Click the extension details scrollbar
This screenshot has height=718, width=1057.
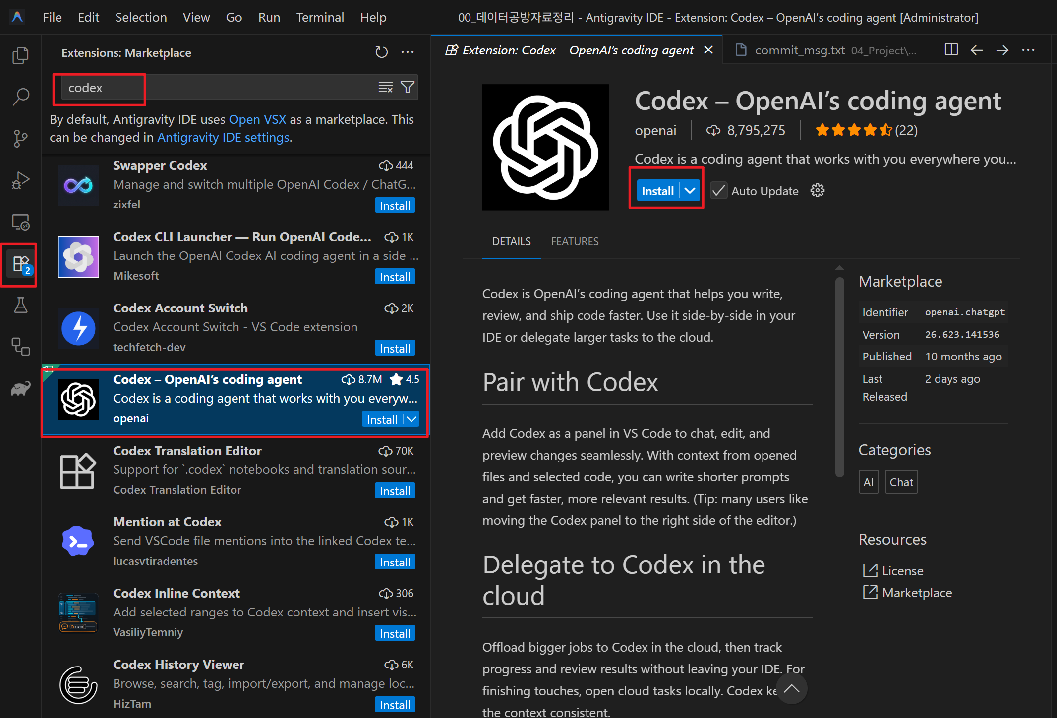pyautogui.click(x=839, y=377)
